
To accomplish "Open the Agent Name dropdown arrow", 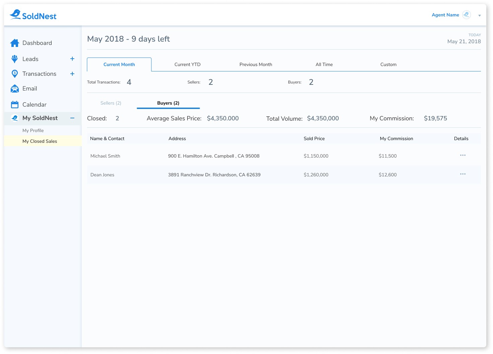I will click(x=480, y=15).
